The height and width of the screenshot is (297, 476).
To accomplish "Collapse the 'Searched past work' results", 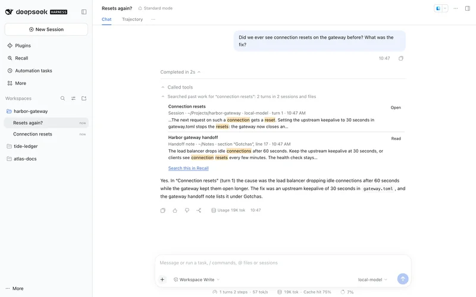I will pyautogui.click(x=239, y=96).
